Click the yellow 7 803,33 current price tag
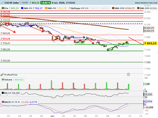Image resolution: width=158 pixels, height=118 pixels. coord(150,43)
